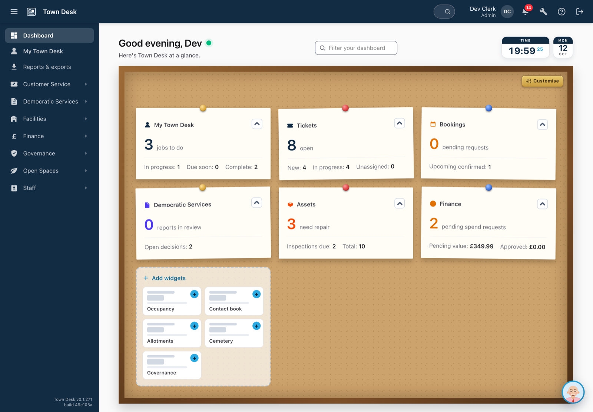Viewport: 593px width, 412px height.
Task: Click the green online status dot
Action: click(x=209, y=43)
